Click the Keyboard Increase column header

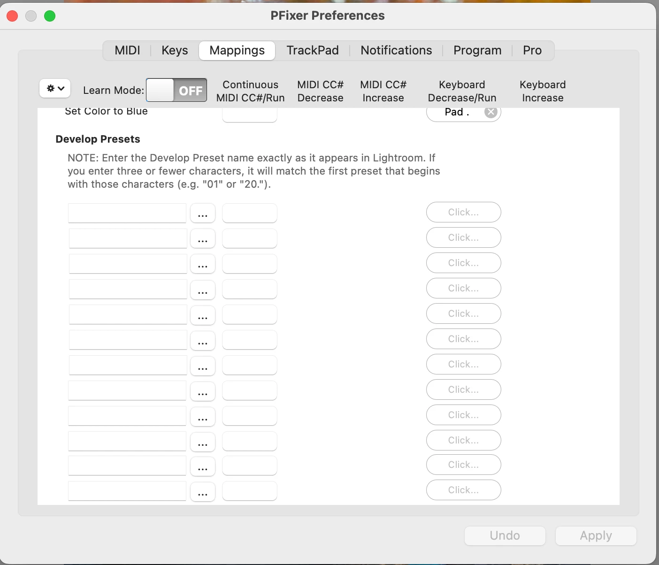(543, 91)
